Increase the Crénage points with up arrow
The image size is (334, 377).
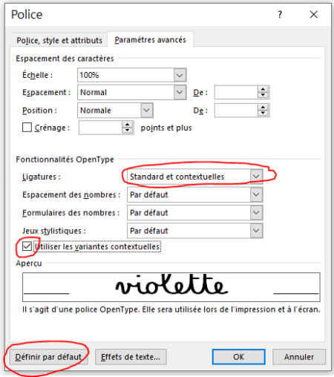coord(127,125)
